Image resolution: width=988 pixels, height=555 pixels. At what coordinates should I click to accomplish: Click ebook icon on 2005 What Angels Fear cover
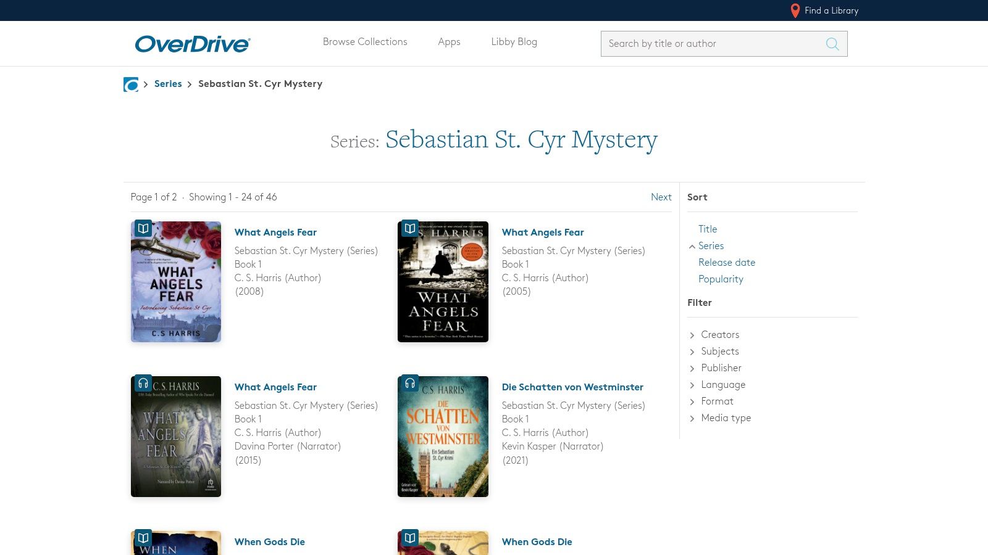410,229
